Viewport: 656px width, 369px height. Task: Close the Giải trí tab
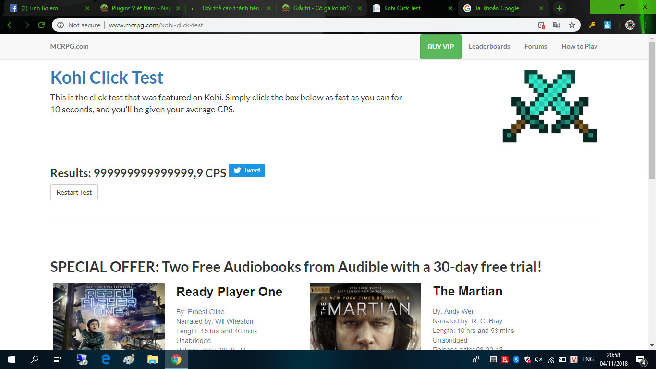click(359, 8)
